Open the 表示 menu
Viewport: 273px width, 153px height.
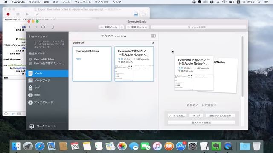tap(56, 2)
